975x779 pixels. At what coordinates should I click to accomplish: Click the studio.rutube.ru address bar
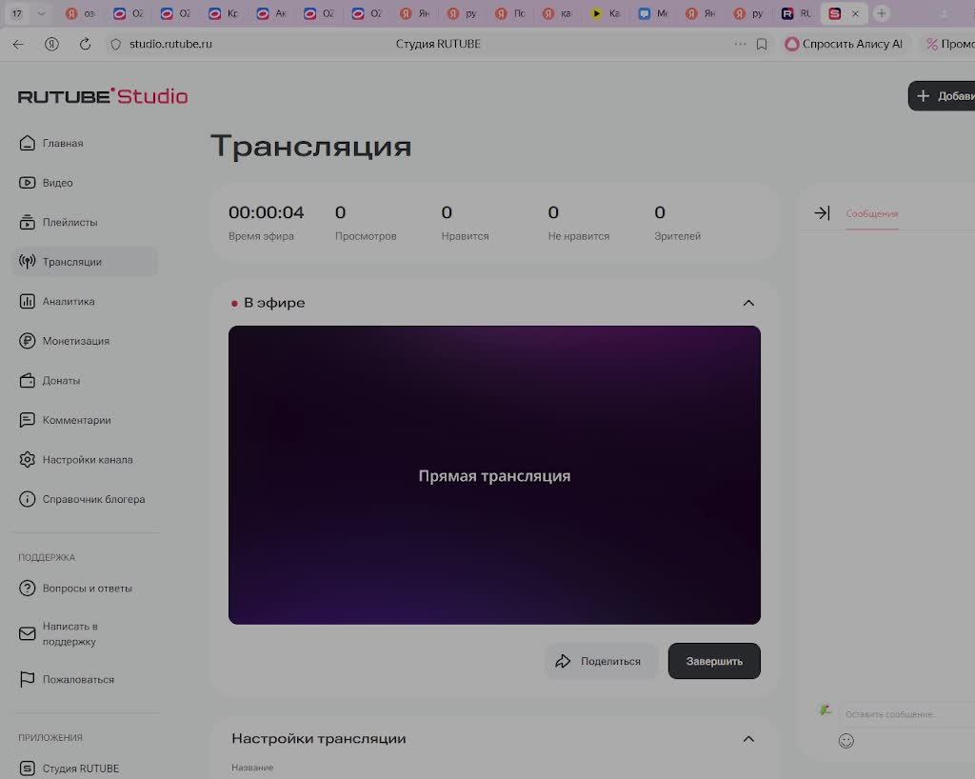coord(170,44)
